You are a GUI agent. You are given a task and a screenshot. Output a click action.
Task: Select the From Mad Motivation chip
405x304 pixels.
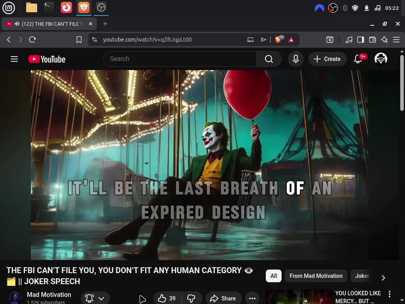point(316,276)
